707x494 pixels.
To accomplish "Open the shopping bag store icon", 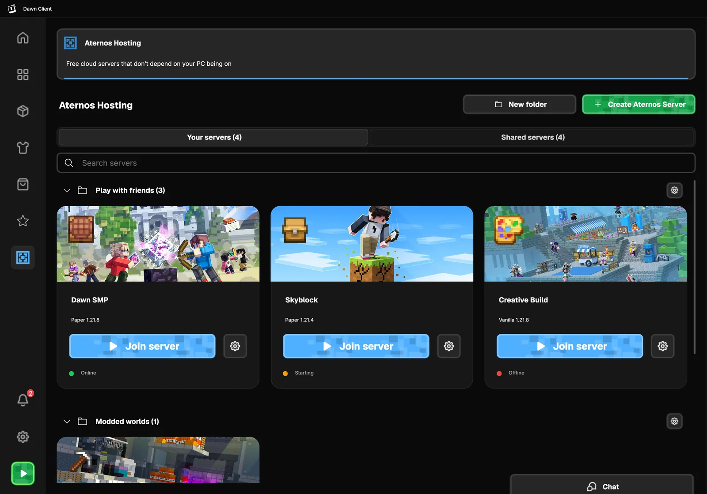I will click(23, 184).
